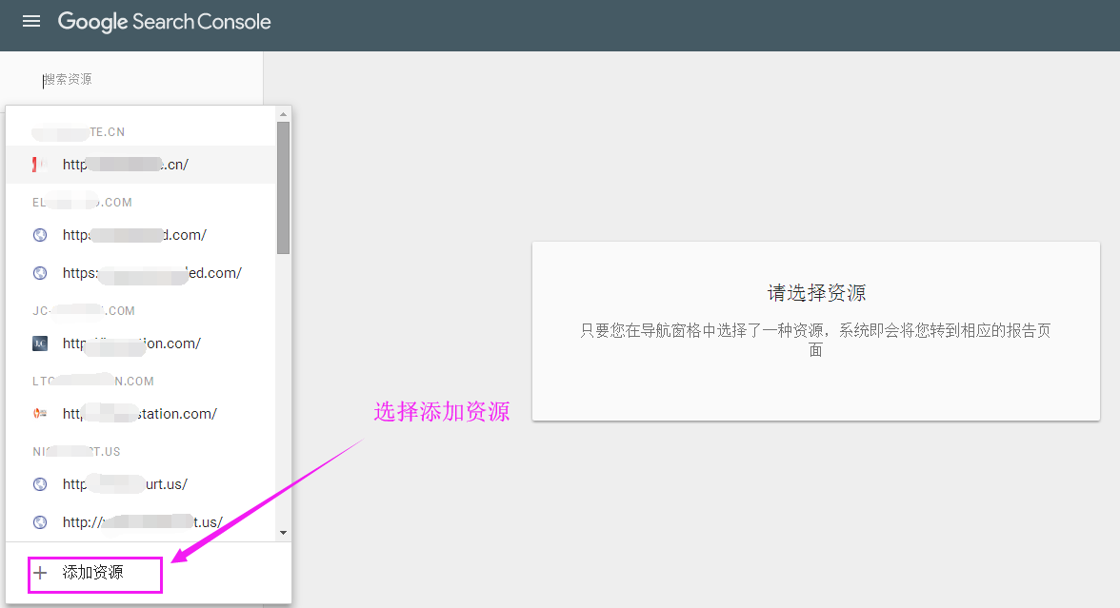This screenshot has width=1120, height=608.
Task: Select the property ending in urt.us/
Action: pyautogui.click(x=140, y=483)
